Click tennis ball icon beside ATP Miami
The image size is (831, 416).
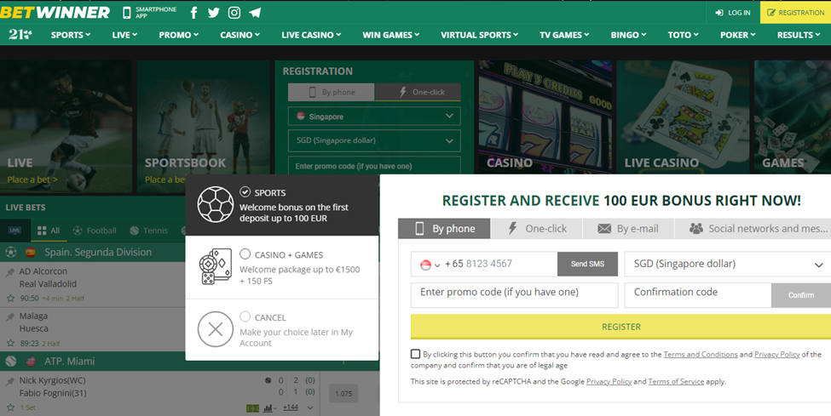(x=10, y=362)
